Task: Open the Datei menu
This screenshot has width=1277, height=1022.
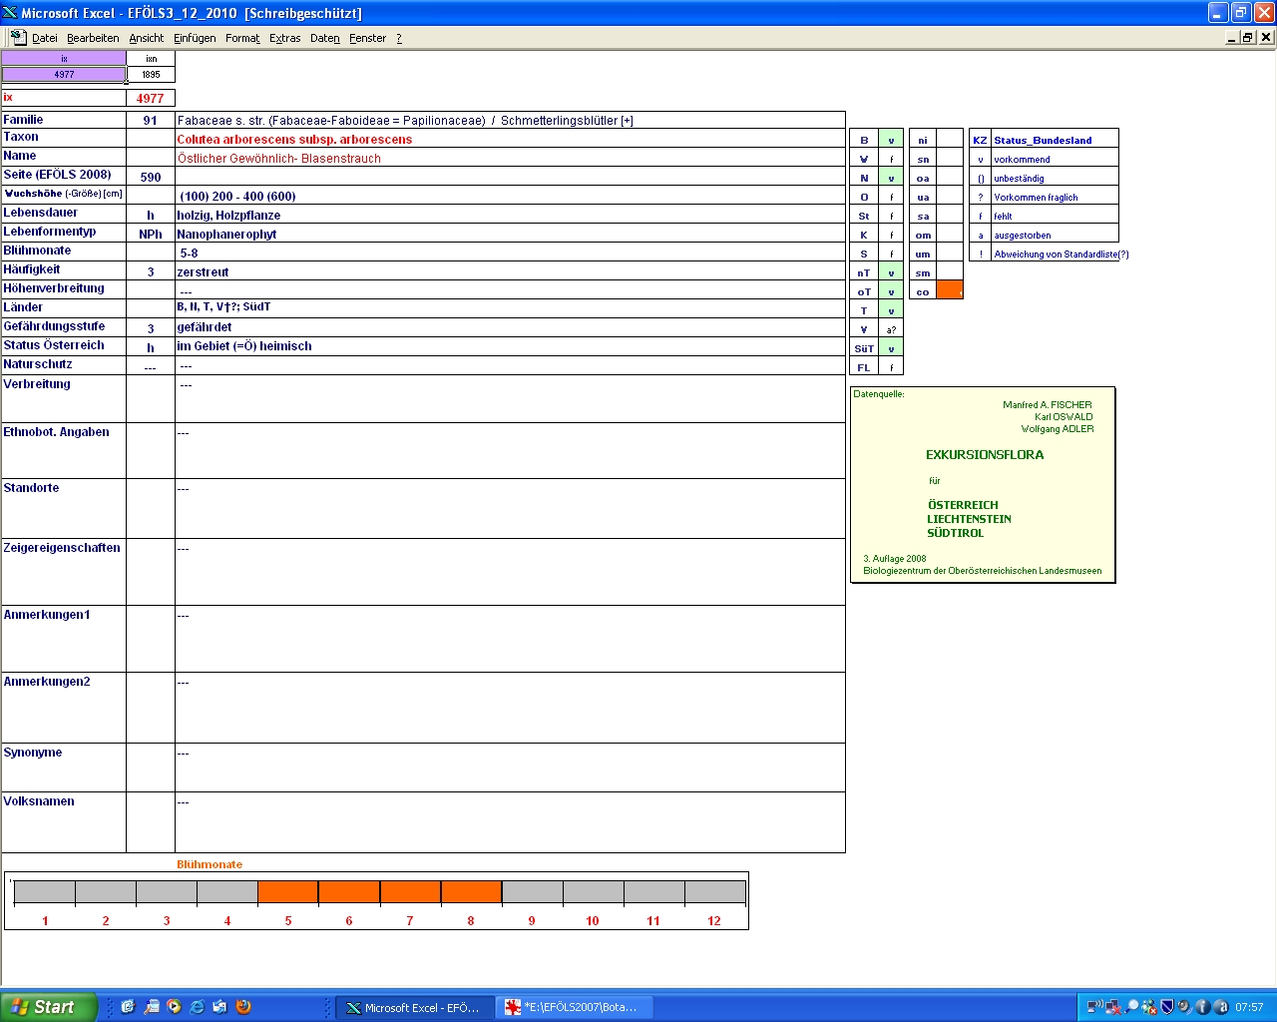Action: (x=45, y=38)
